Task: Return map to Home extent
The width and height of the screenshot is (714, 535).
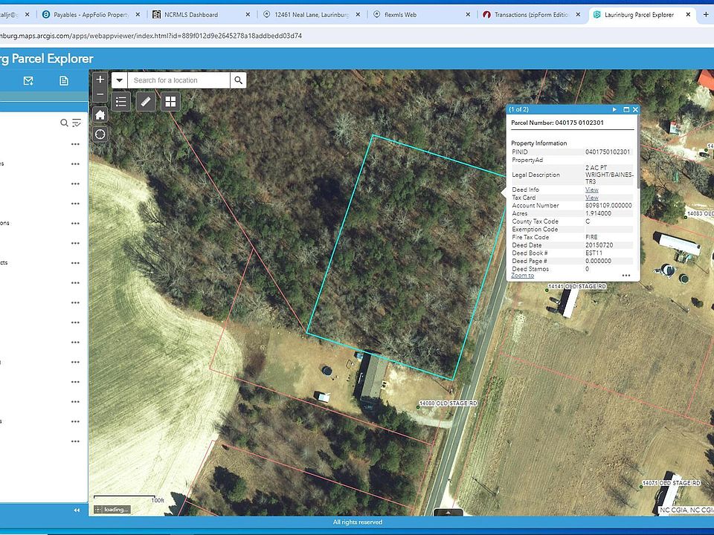Action: tap(100, 114)
